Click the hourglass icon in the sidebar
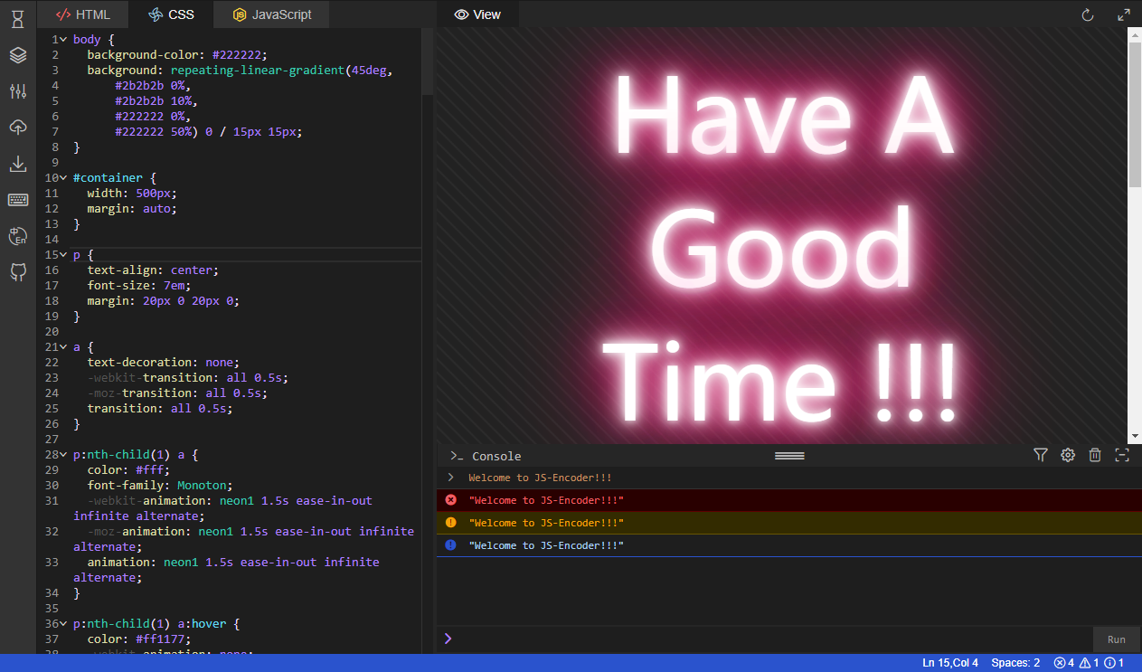This screenshot has height=672, width=1142. pyautogui.click(x=18, y=19)
